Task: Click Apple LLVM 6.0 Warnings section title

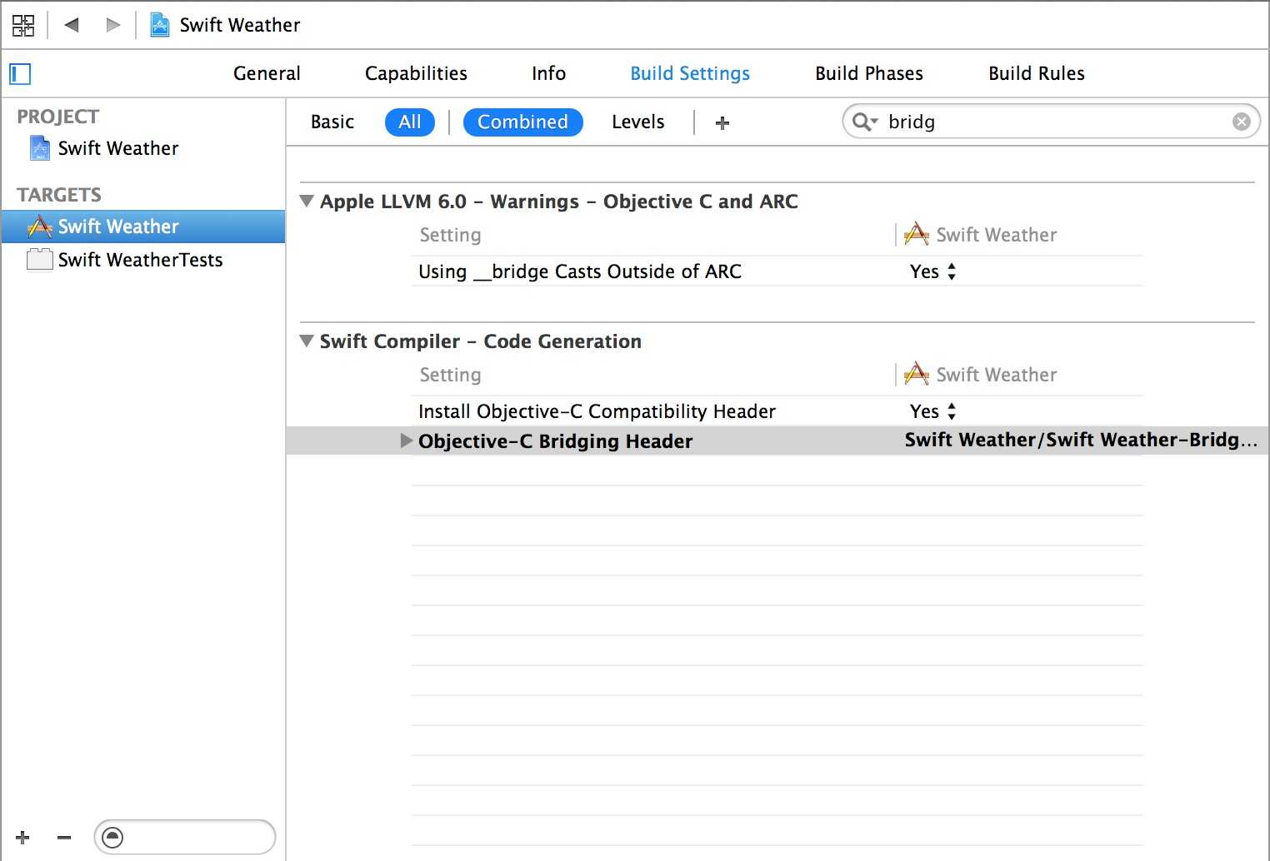Action: coord(559,202)
